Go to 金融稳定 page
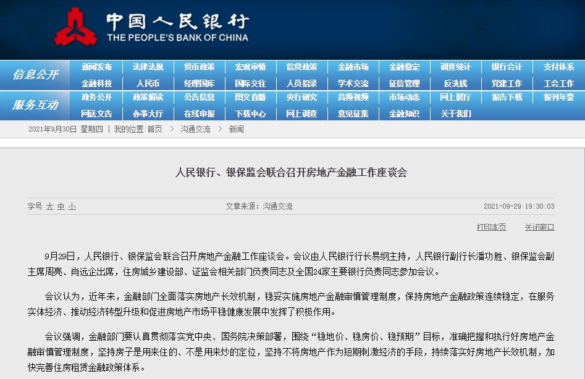 pyautogui.click(x=405, y=67)
